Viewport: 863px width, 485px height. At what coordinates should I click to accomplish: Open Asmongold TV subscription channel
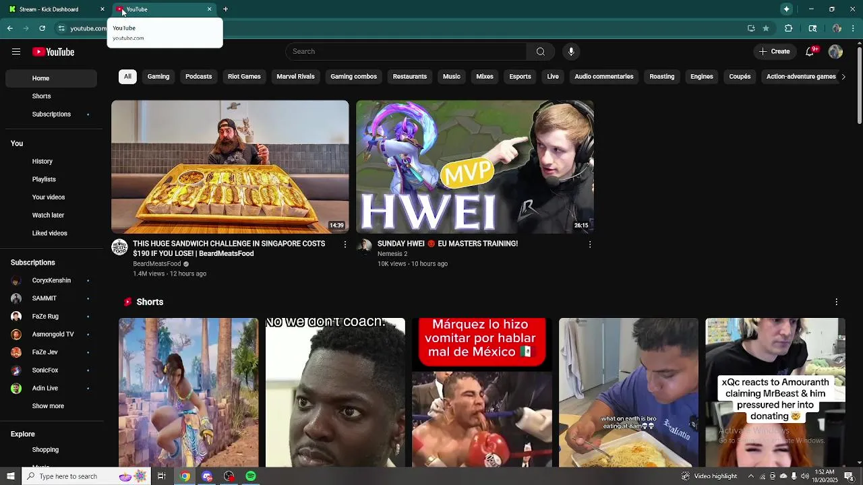51,335
